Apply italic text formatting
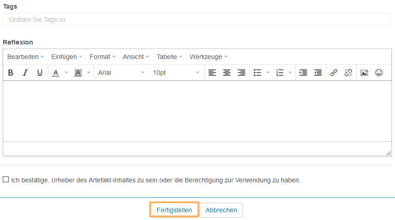Image resolution: width=395 pixels, height=220 pixels. [x=25, y=73]
